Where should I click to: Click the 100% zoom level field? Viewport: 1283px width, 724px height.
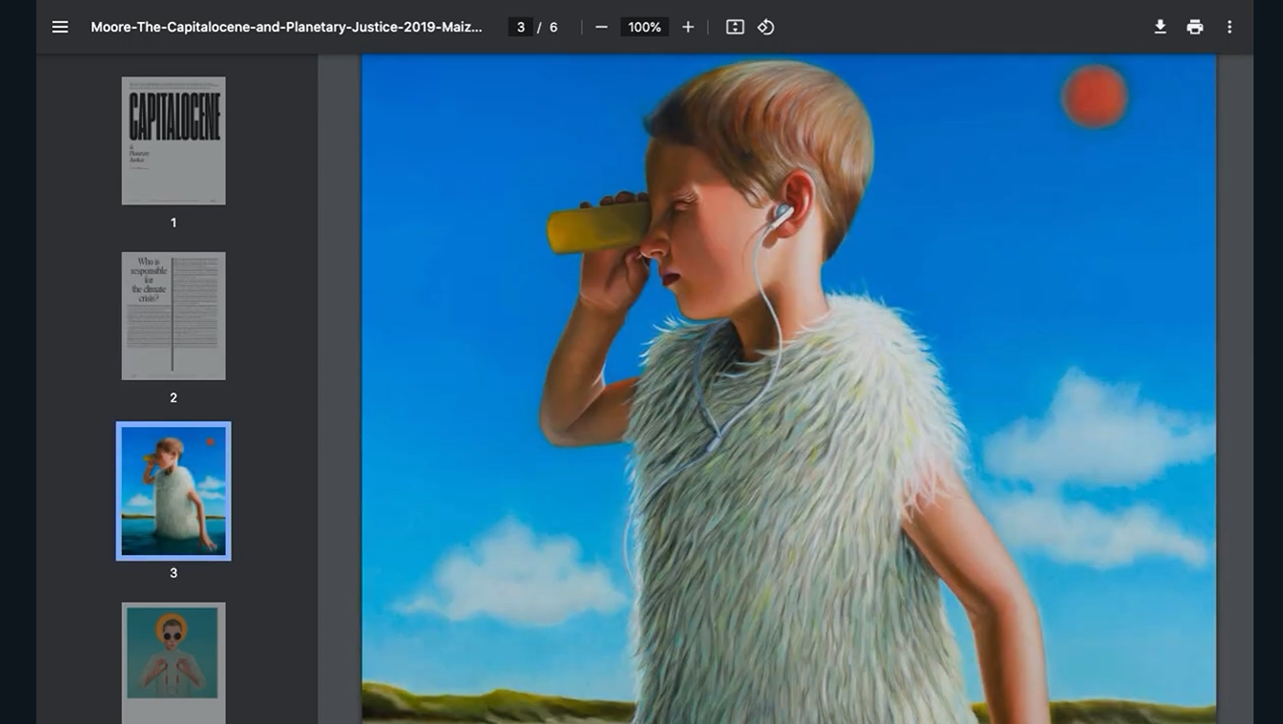click(644, 27)
